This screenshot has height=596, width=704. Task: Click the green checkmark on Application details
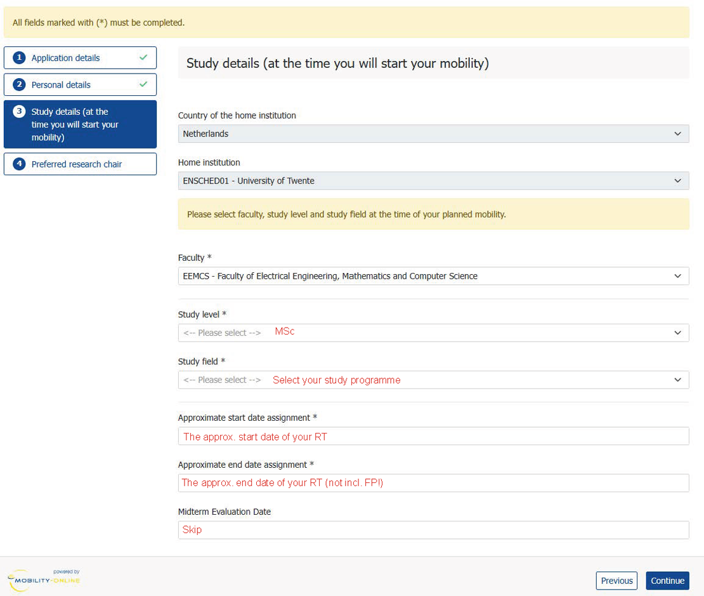143,58
